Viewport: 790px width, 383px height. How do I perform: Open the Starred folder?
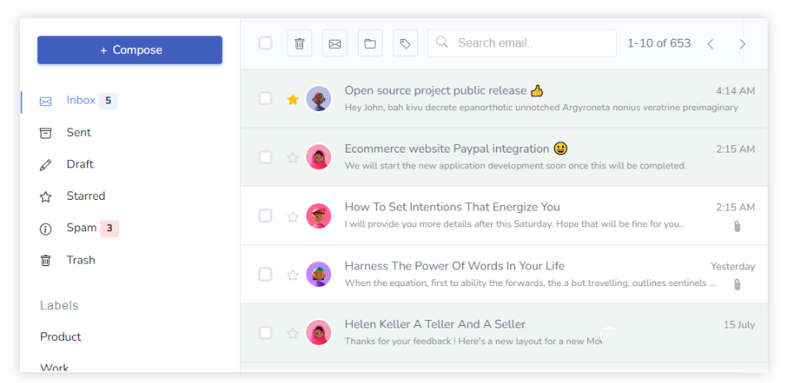pos(85,196)
